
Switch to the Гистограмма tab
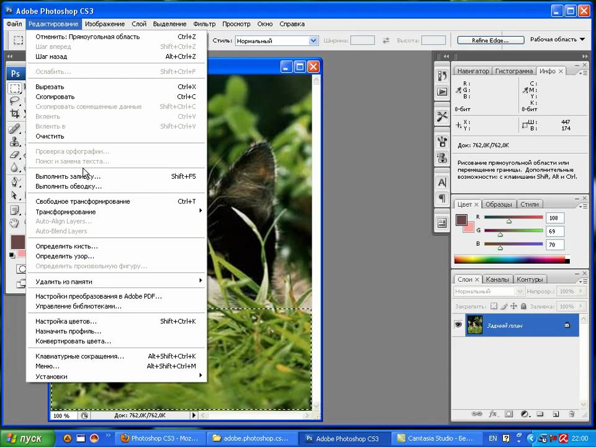click(513, 71)
